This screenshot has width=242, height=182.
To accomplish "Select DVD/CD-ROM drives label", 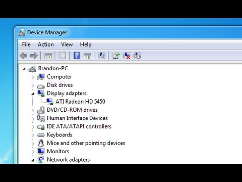I will (72, 110).
